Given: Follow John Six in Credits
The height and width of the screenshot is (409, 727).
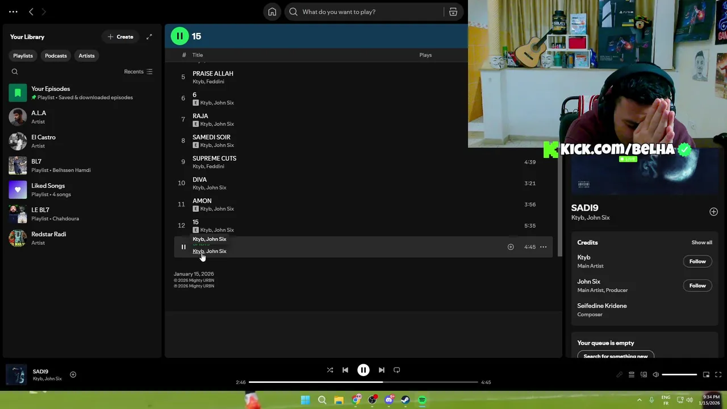Looking at the screenshot, I should (x=697, y=286).
